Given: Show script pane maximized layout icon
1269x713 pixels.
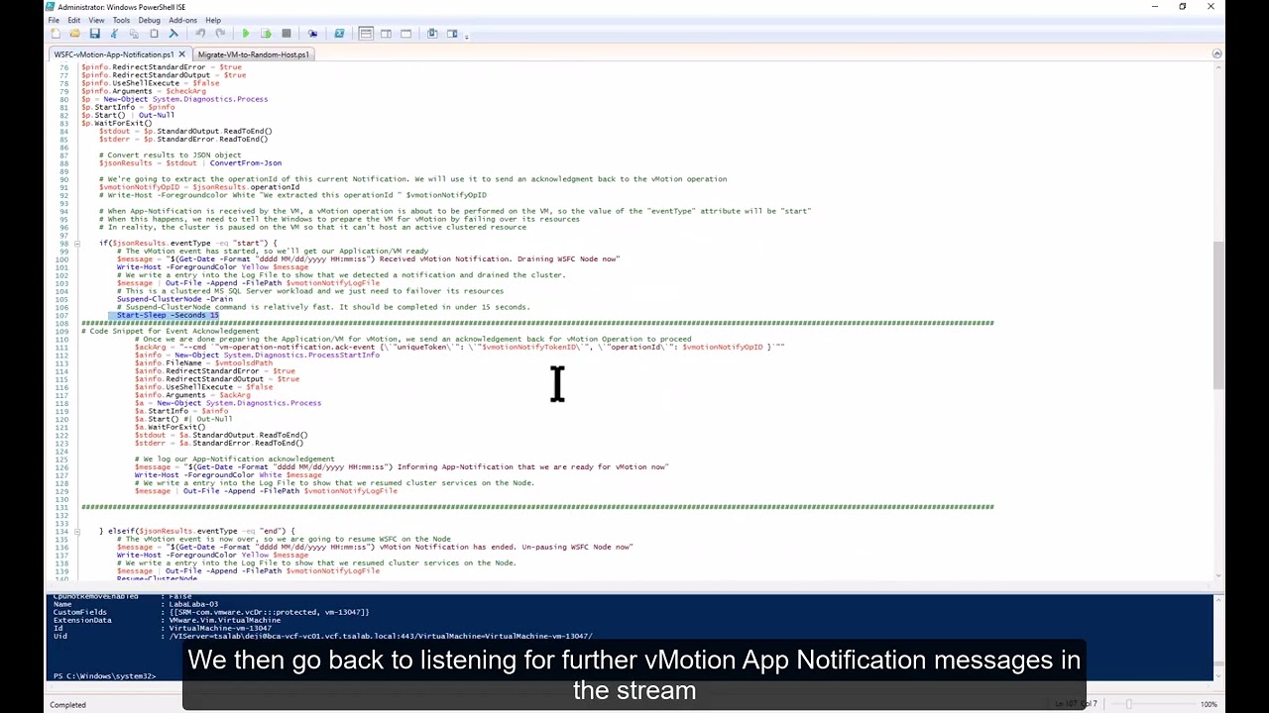Looking at the screenshot, I should click(x=405, y=34).
